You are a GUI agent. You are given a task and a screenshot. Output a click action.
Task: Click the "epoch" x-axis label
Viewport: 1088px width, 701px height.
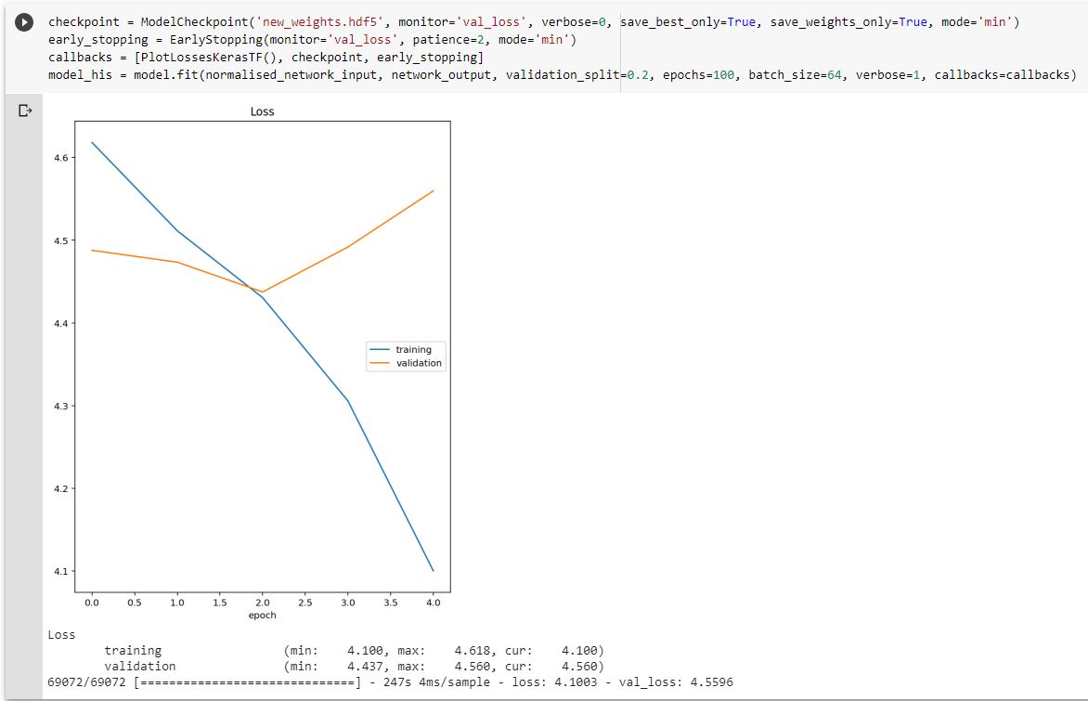263,615
